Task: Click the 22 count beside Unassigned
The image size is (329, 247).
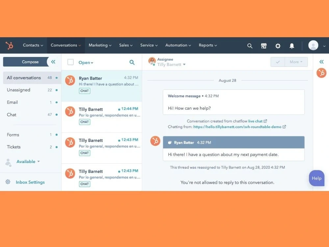Action: click(x=50, y=90)
